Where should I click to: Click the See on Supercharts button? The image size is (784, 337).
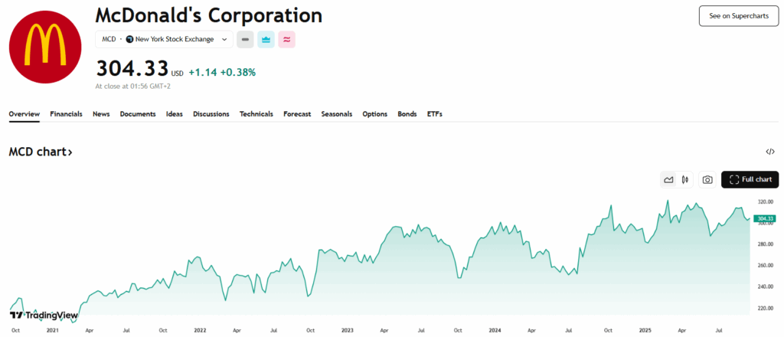point(738,16)
